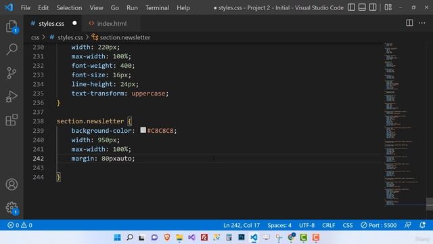
Task: Click the 'font-weight: 400;' line
Action: coord(103,66)
